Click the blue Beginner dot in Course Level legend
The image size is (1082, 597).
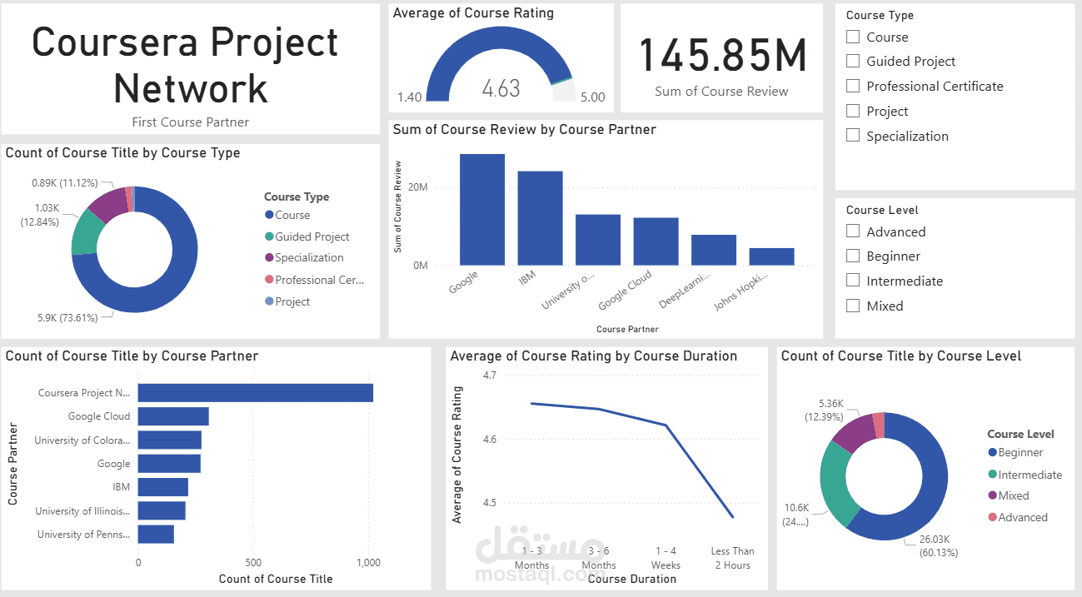(x=992, y=453)
